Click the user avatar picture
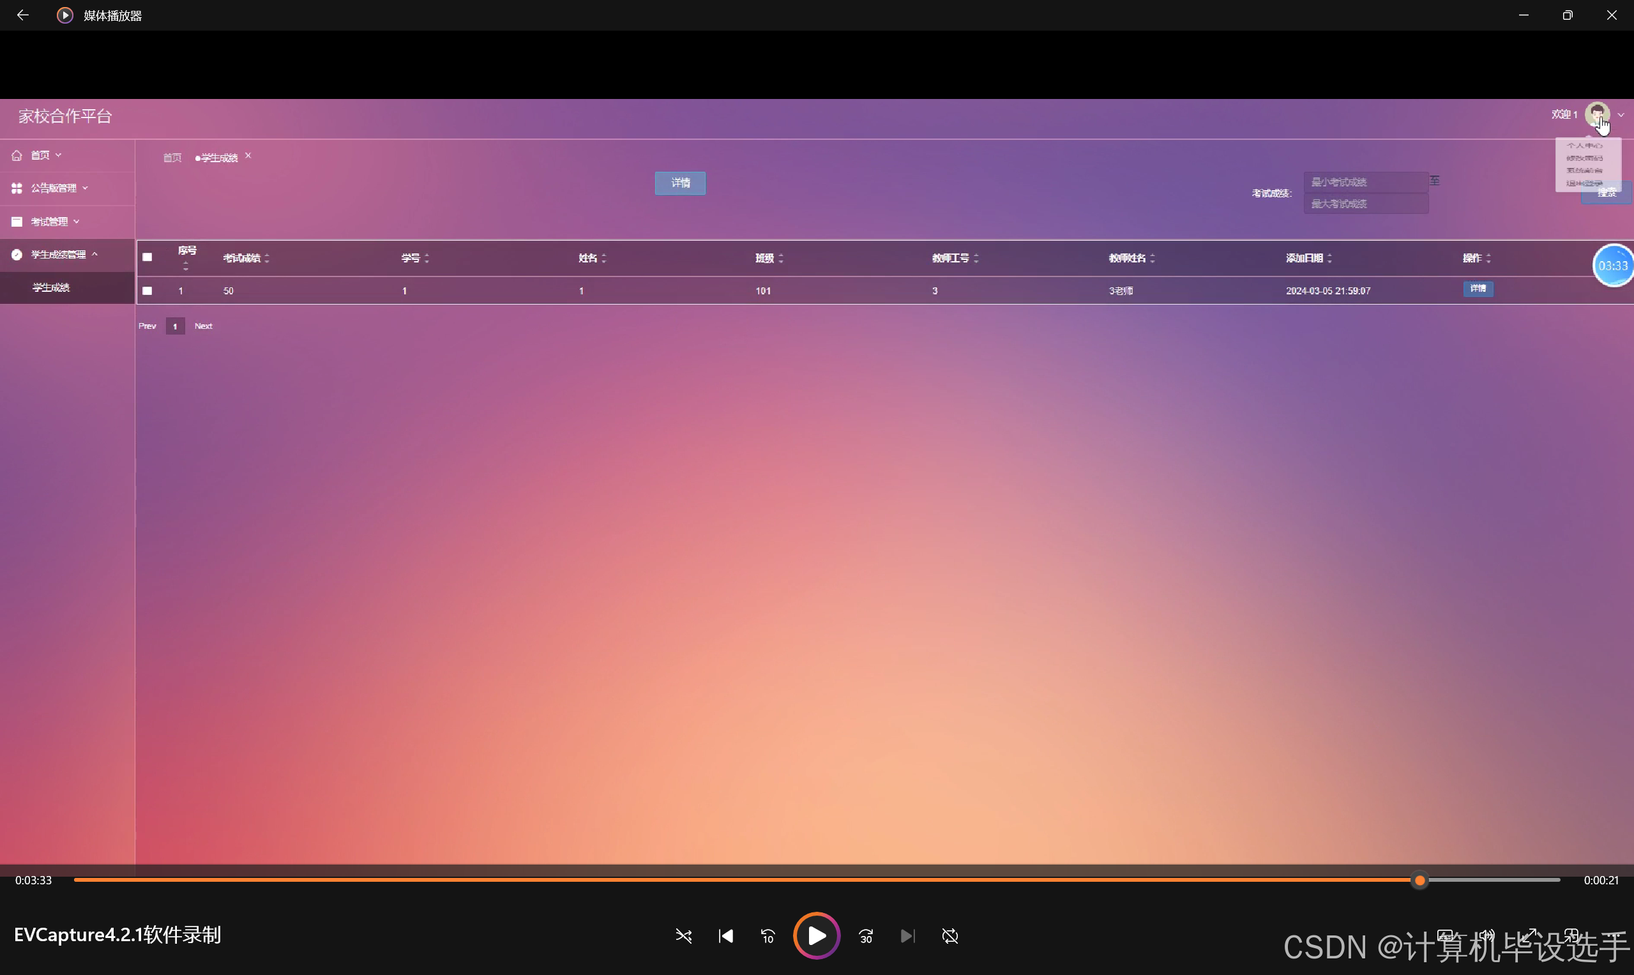The height and width of the screenshot is (975, 1634). coord(1596,114)
